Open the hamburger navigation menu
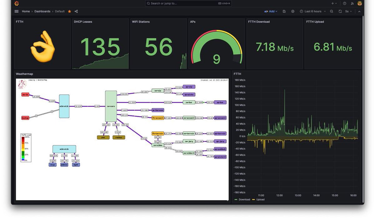375x219 pixels. point(17,11)
